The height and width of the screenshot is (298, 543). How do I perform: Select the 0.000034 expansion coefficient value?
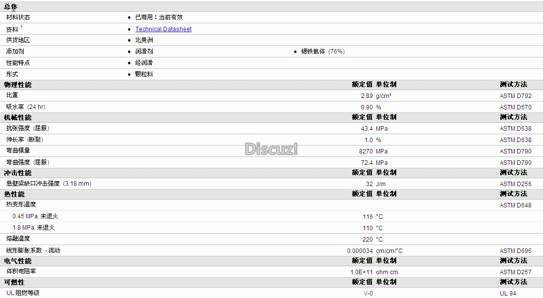click(360, 251)
